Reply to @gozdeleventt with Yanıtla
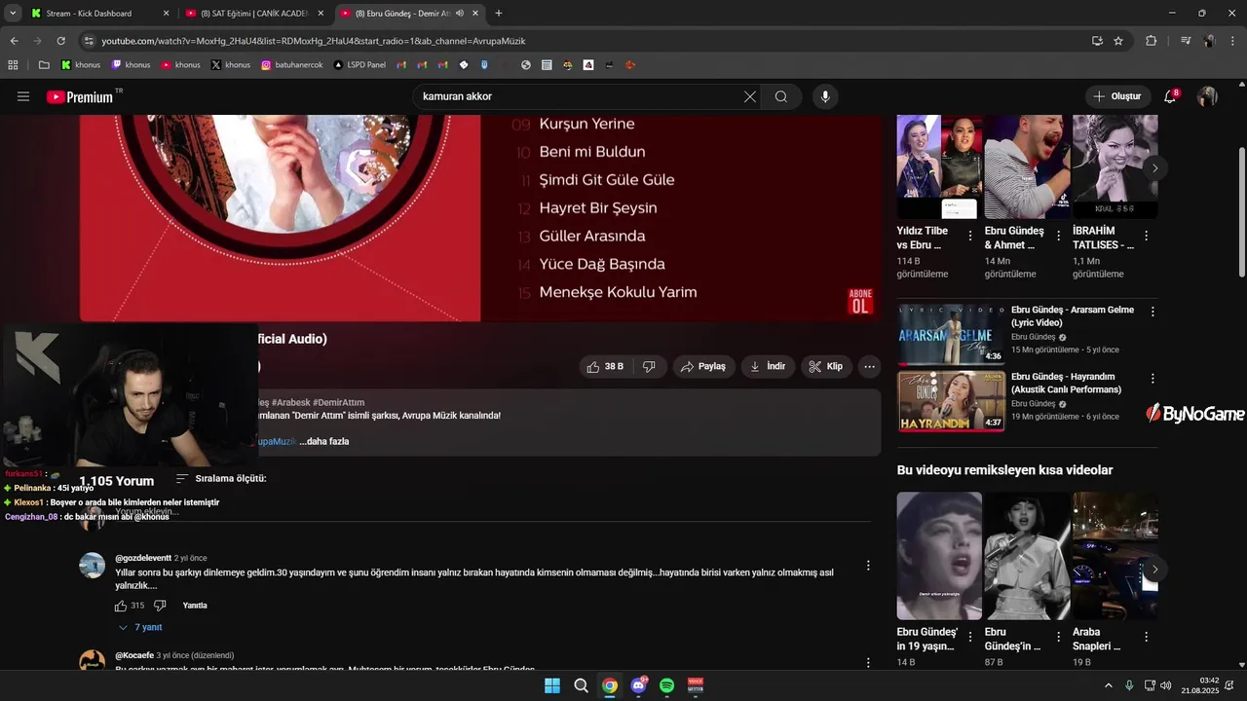 [x=195, y=606]
